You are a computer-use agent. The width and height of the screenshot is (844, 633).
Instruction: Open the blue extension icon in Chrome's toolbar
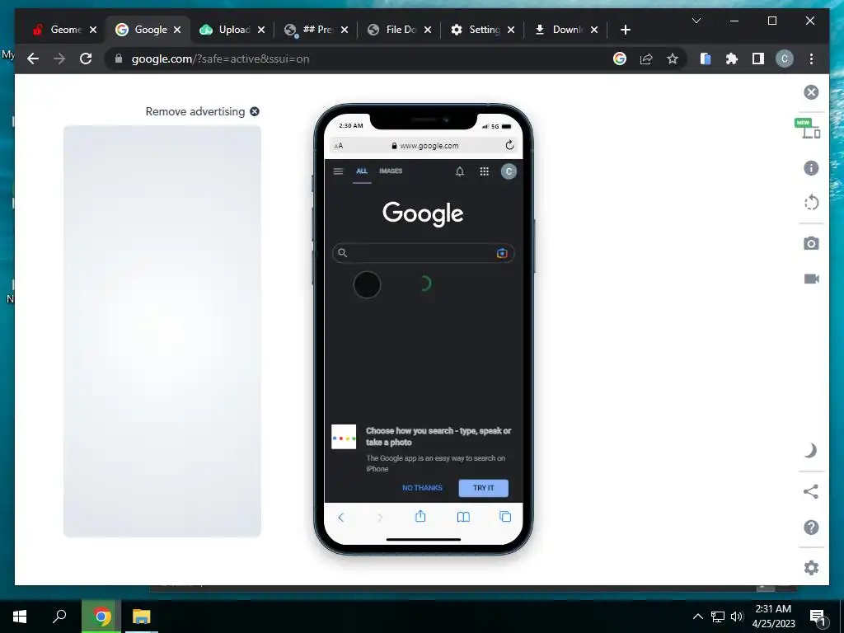[x=706, y=59]
